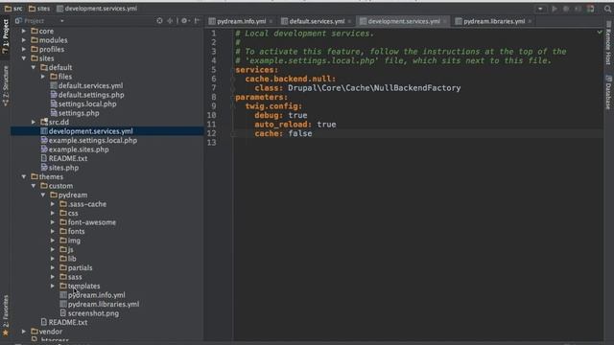
Task: Expand the profiles folder
Action: [24, 49]
